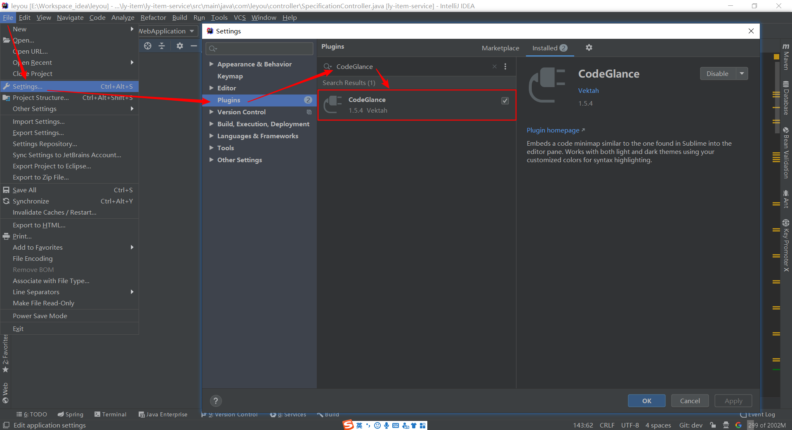The height and width of the screenshot is (430, 792).
Task: Open the Event Log tool window
Action: pyautogui.click(x=758, y=414)
